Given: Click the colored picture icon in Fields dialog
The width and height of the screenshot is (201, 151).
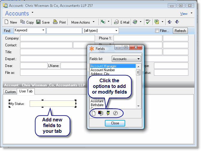Looking at the screenshot, I should tap(100, 113).
